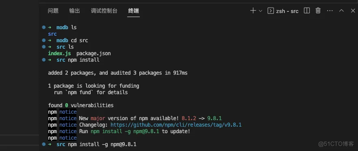
Task: Kill terminal using the trash icon
Action: click(318, 11)
